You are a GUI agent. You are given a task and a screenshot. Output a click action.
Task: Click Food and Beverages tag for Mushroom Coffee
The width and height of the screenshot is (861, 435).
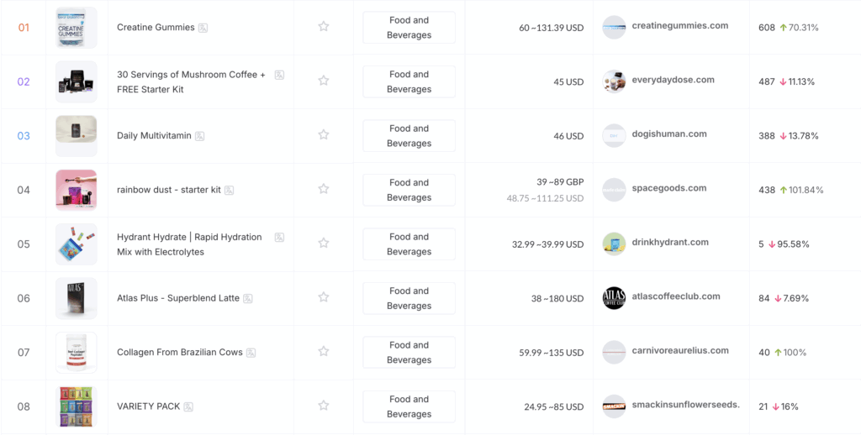409,81
